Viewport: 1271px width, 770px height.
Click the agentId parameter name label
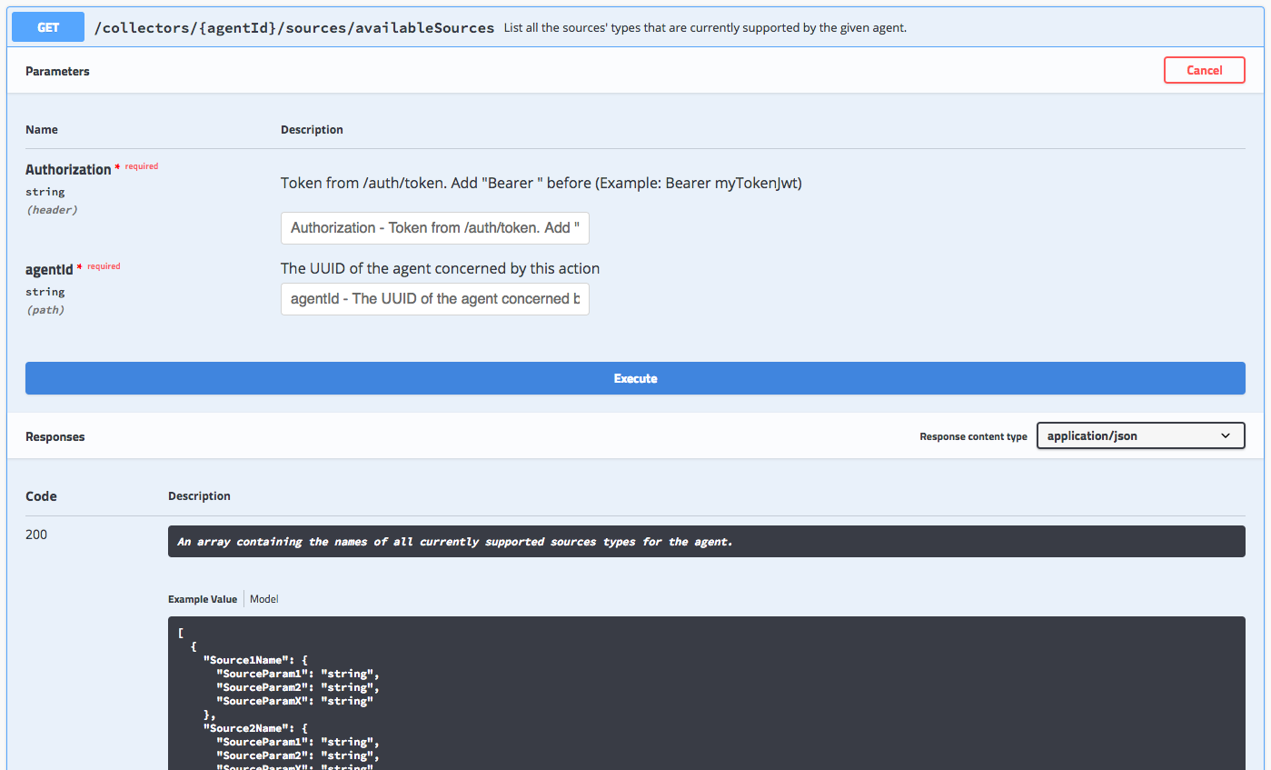point(49,270)
